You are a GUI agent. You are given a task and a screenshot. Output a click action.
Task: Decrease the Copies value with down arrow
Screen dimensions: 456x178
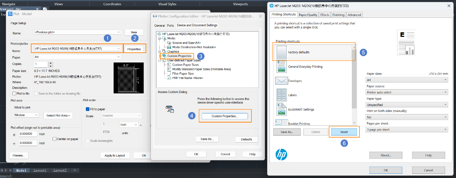coord(51,66)
